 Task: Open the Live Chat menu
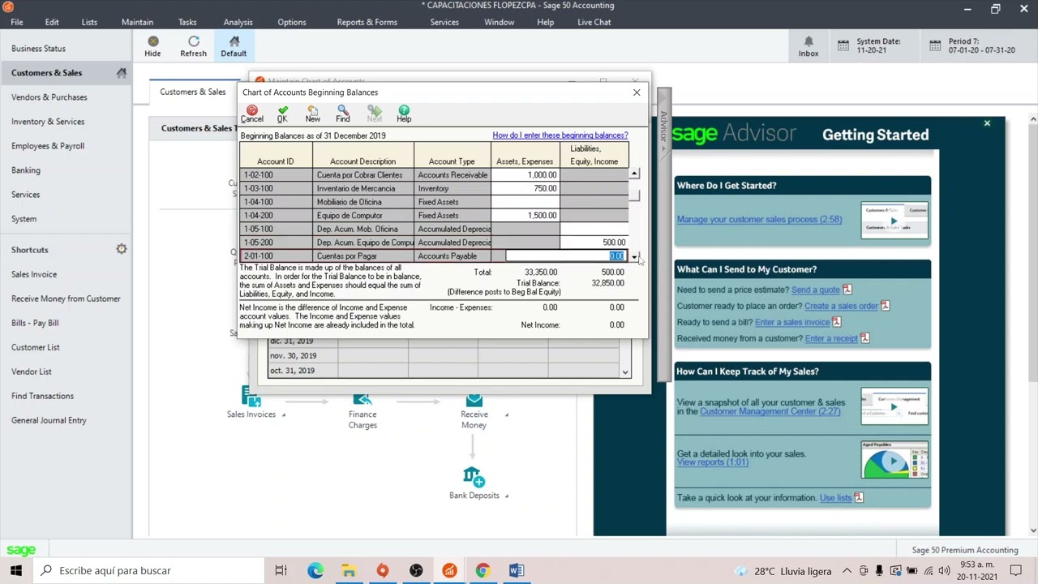[594, 22]
